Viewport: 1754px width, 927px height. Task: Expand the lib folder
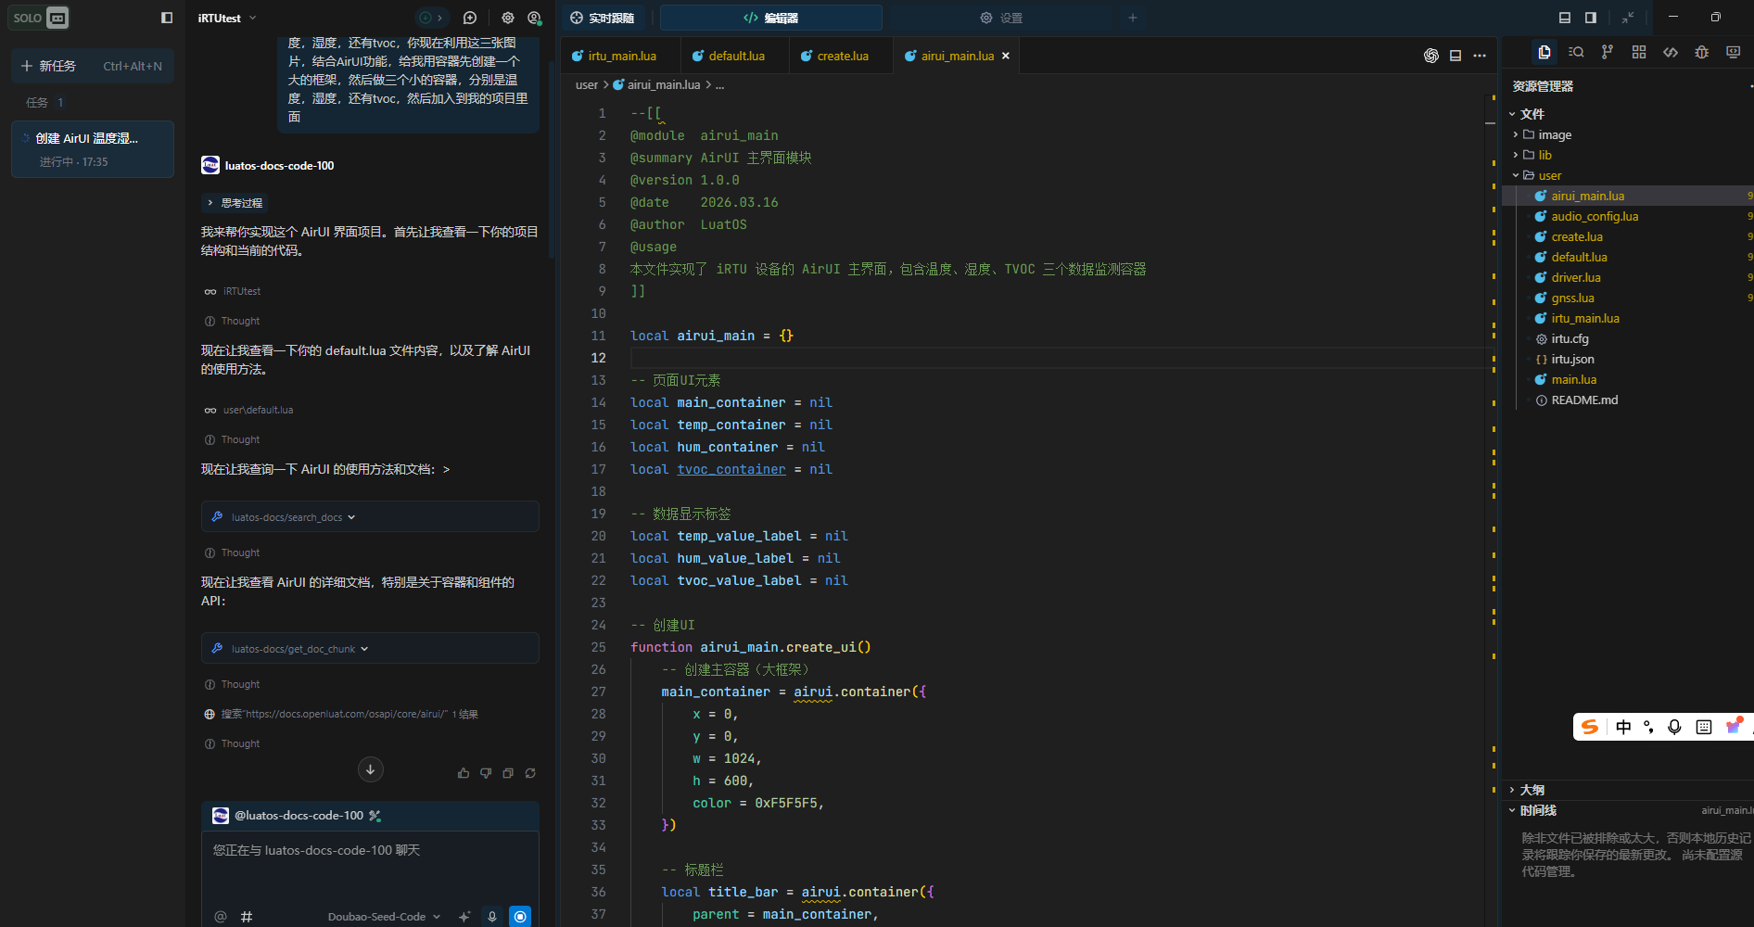[1628, 155]
